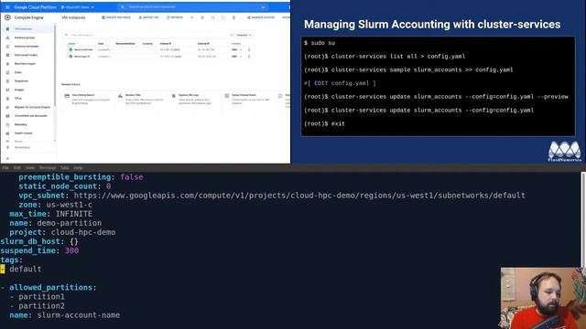Screen dimensions: 586x329
Task: Click the Marketplace sidebar icon
Action: click(7, 147)
